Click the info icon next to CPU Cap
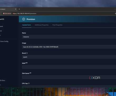Screen dimensions: 116x96 (x=29, y=83)
